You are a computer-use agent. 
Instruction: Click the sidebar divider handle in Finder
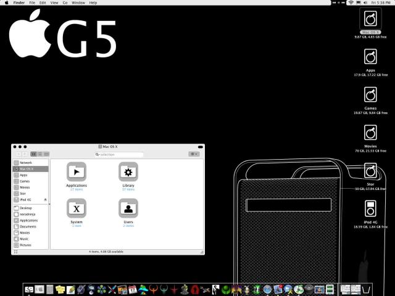point(49,204)
